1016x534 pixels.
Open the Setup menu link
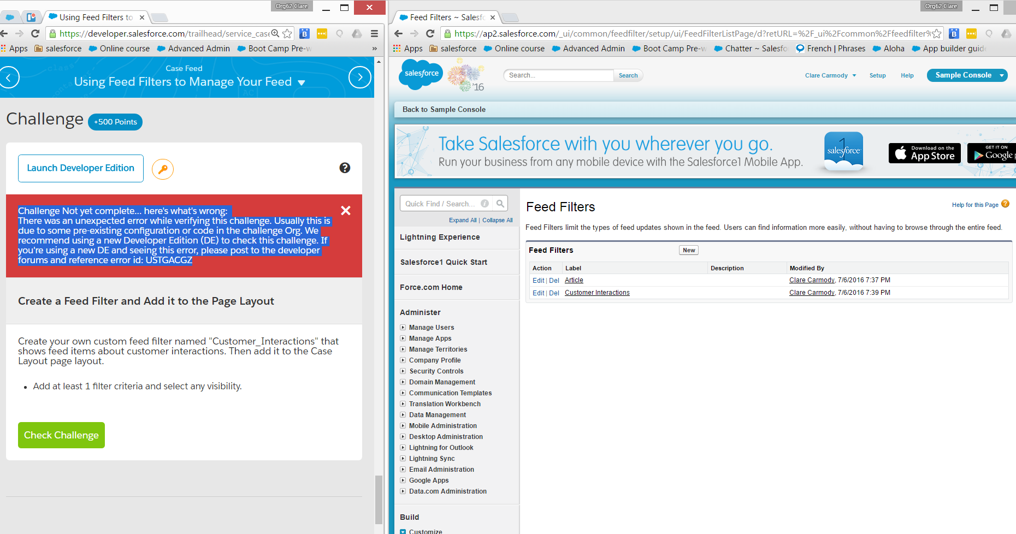(x=877, y=76)
